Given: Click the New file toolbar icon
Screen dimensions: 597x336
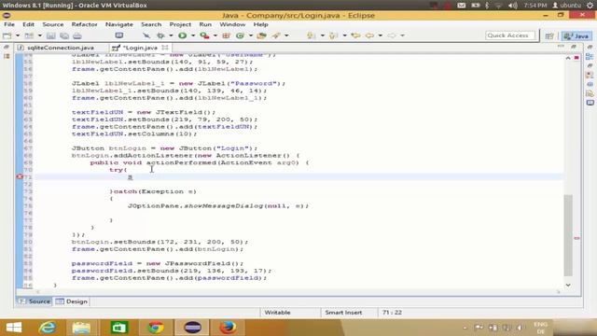Looking at the screenshot, I should (x=7, y=35).
